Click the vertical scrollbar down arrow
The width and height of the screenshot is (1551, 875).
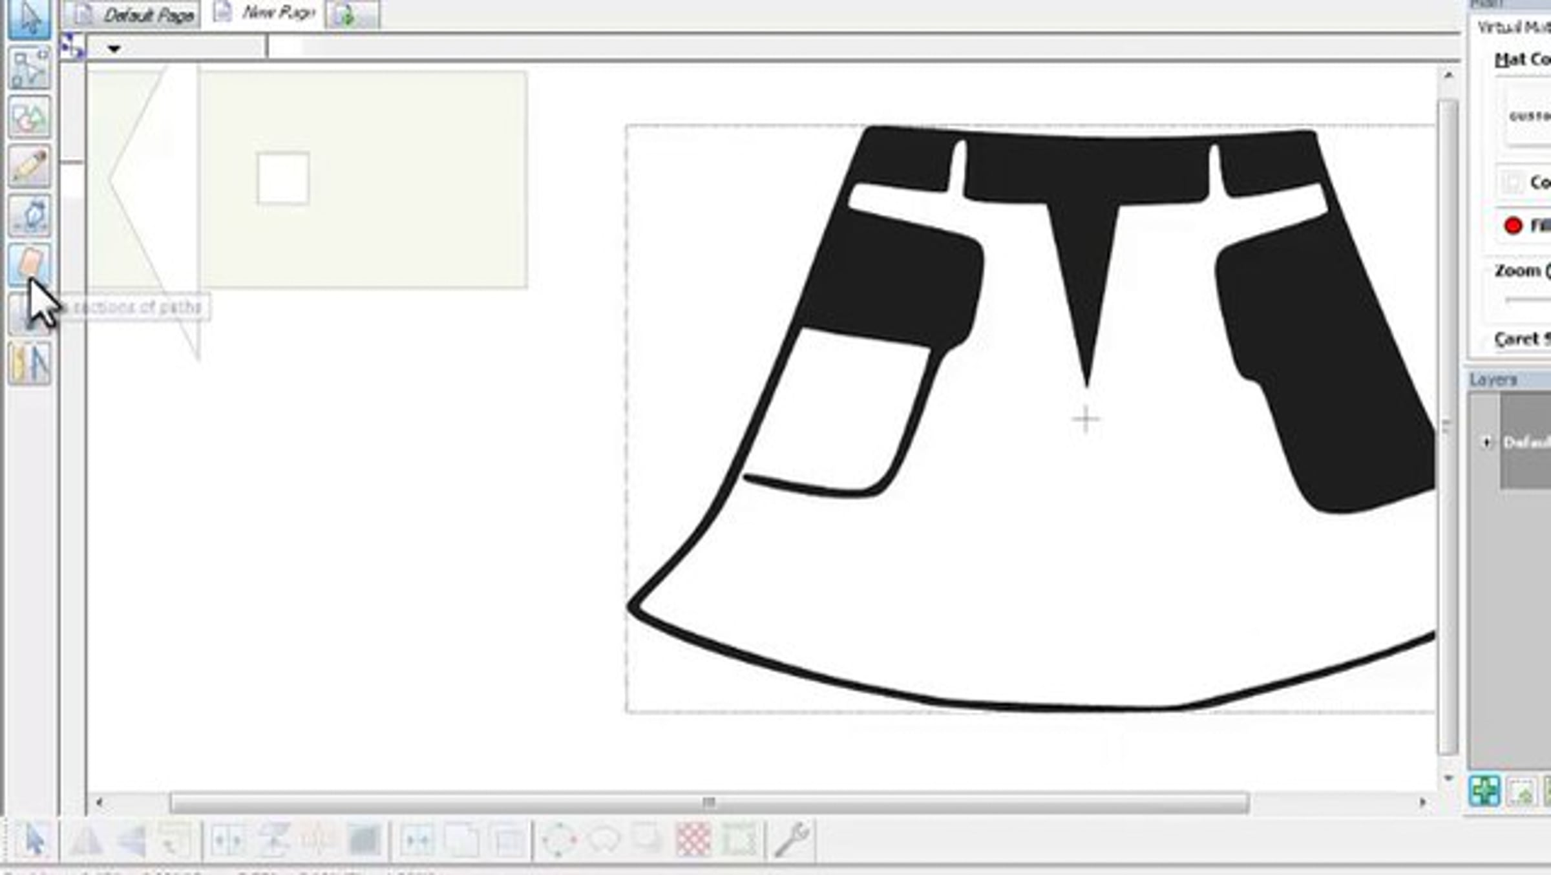(1448, 777)
